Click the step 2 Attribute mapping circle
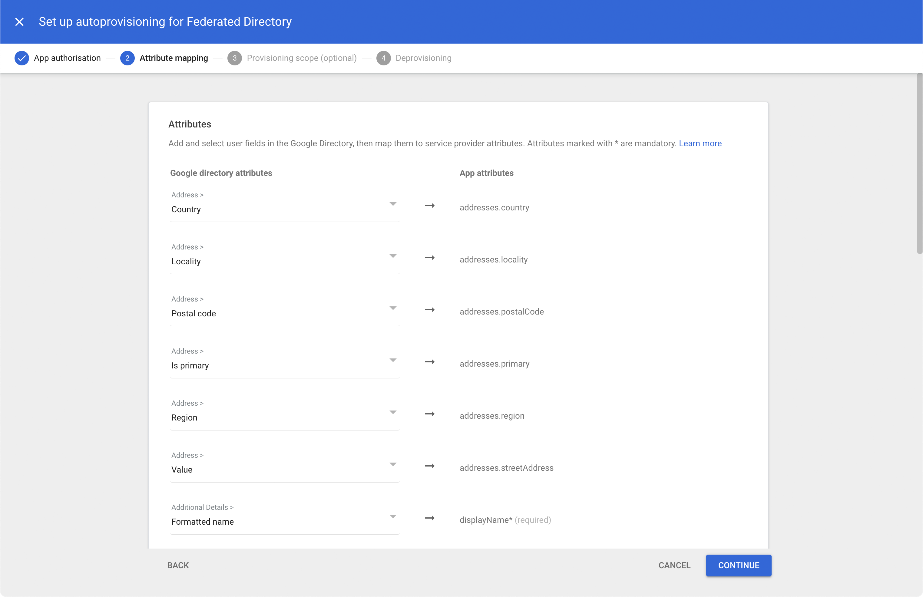Viewport: 923px width, 597px height. pyautogui.click(x=127, y=58)
